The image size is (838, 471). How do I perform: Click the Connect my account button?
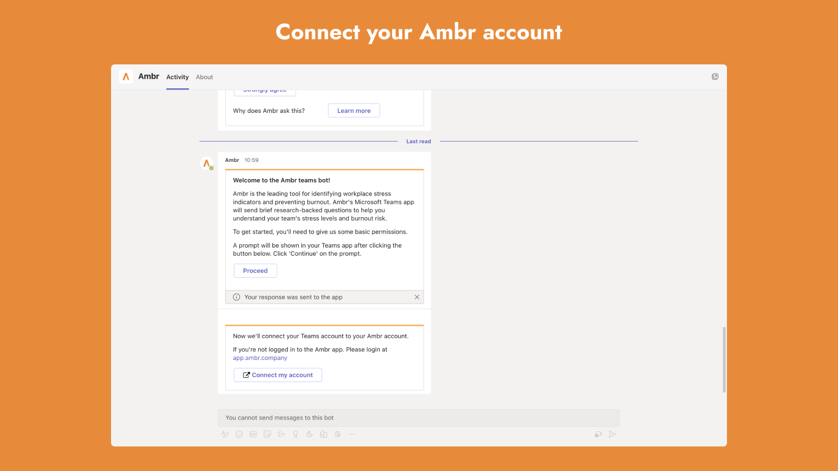[278, 375]
